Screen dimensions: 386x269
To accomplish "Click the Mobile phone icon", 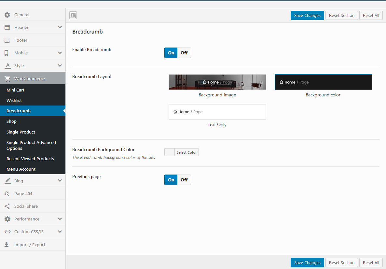I will (x=7, y=53).
